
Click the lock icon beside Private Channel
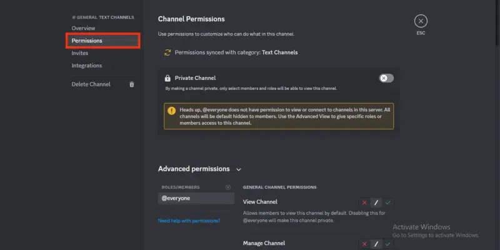pyautogui.click(x=167, y=78)
